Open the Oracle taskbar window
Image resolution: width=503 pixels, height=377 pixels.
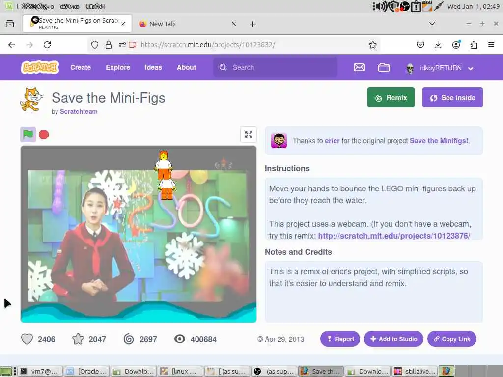tap(87, 371)
